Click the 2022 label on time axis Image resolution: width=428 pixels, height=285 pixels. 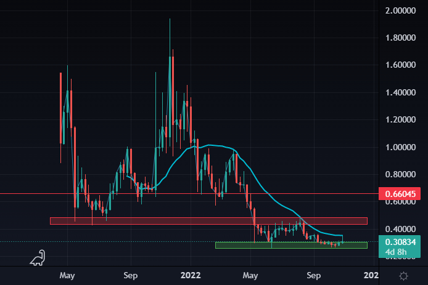pos(191,276)
